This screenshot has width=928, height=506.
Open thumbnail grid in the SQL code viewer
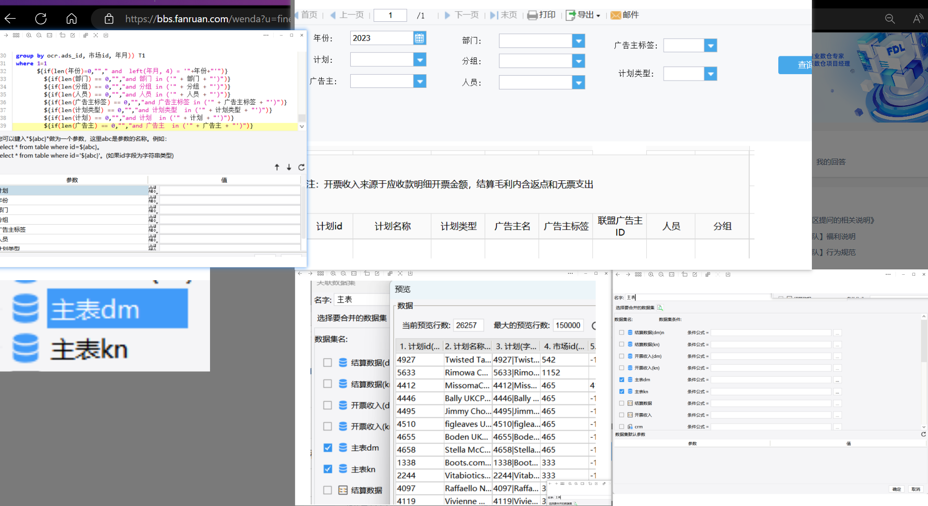[x=16, y=35]
